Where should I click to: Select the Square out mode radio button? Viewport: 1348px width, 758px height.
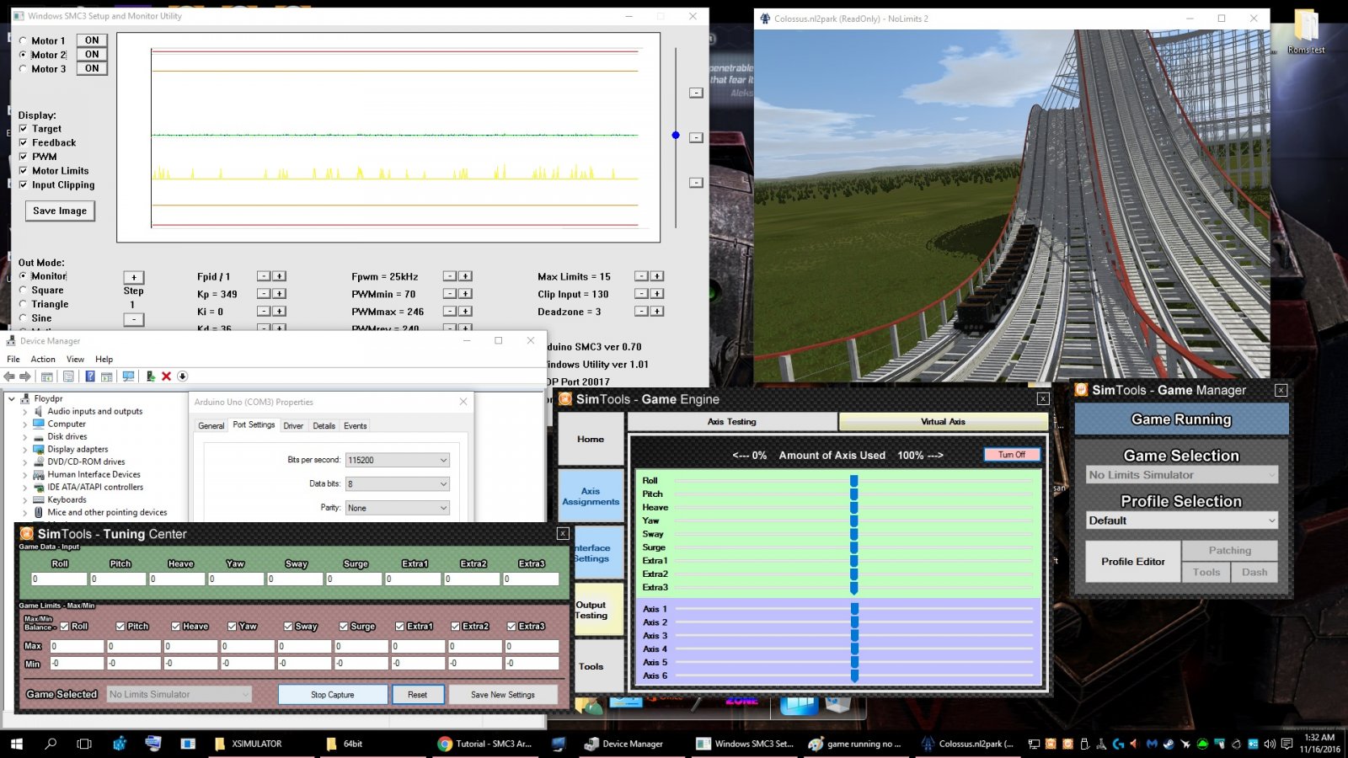23,290
